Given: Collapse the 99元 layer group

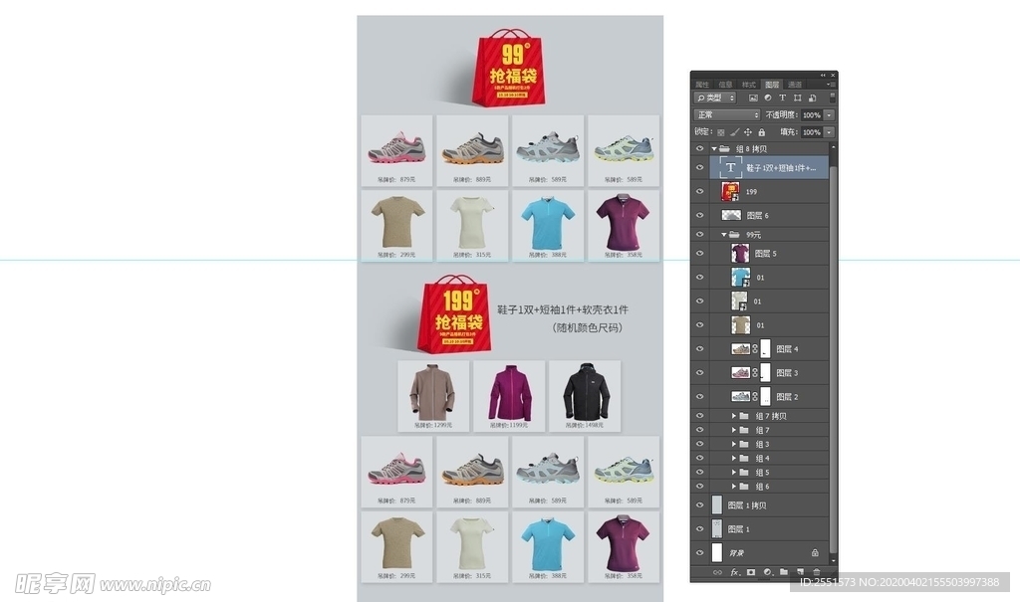Looking at the screenshot, I should 724,235.
